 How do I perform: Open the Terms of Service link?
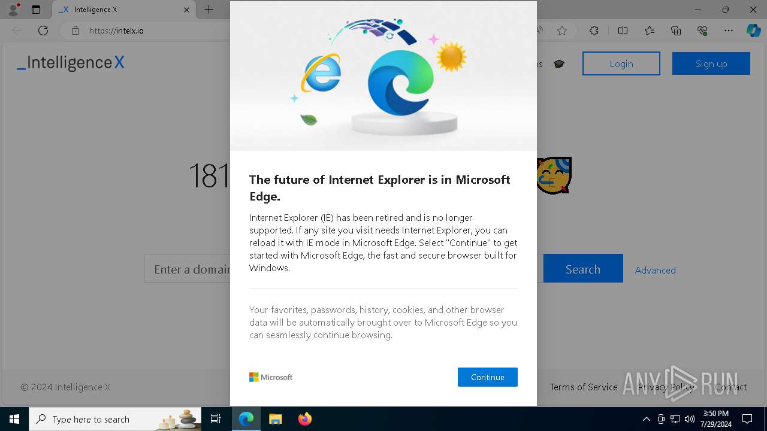pyautogui.click(x=583, y=387)
